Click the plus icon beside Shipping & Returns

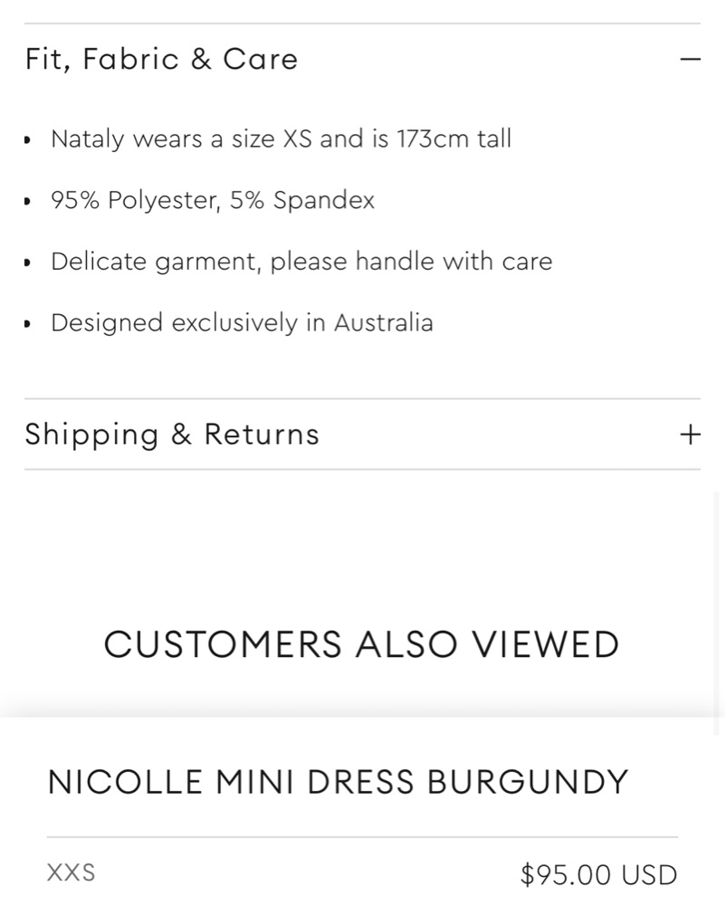[690, 435]
